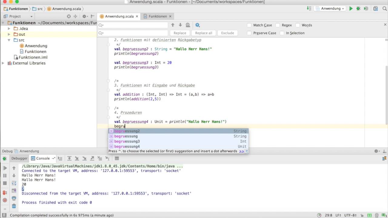
Task: Open Debug panel settings gear dropdown
Action: pos(377,151)
